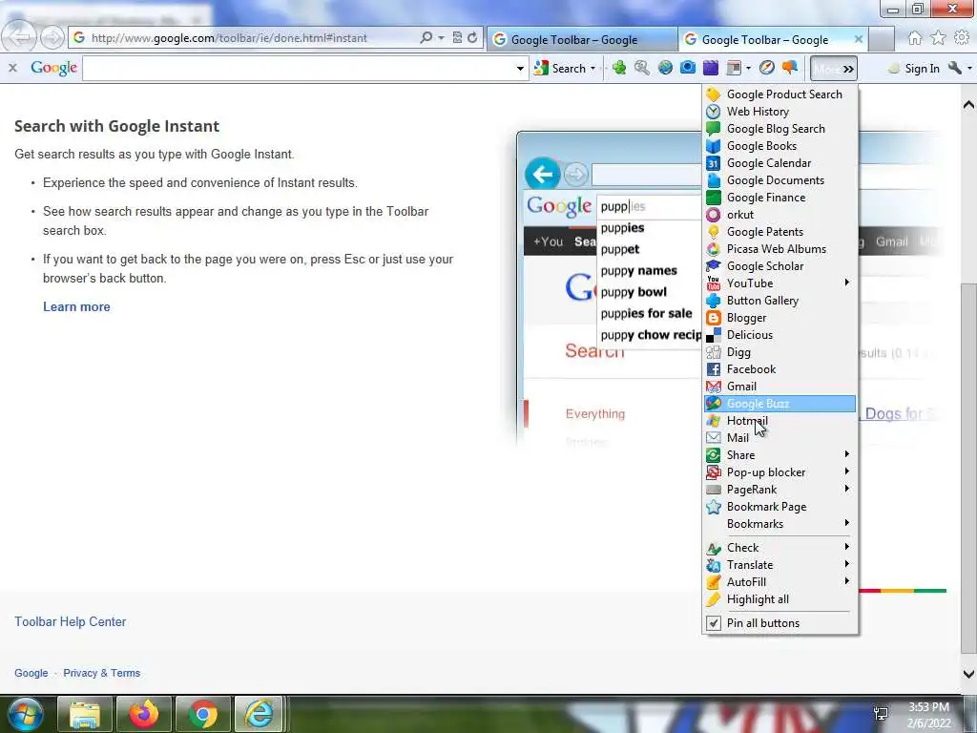Open a new tab with the blank tab button
Viewport: 977px width, 733px height.
coord(882,40)
